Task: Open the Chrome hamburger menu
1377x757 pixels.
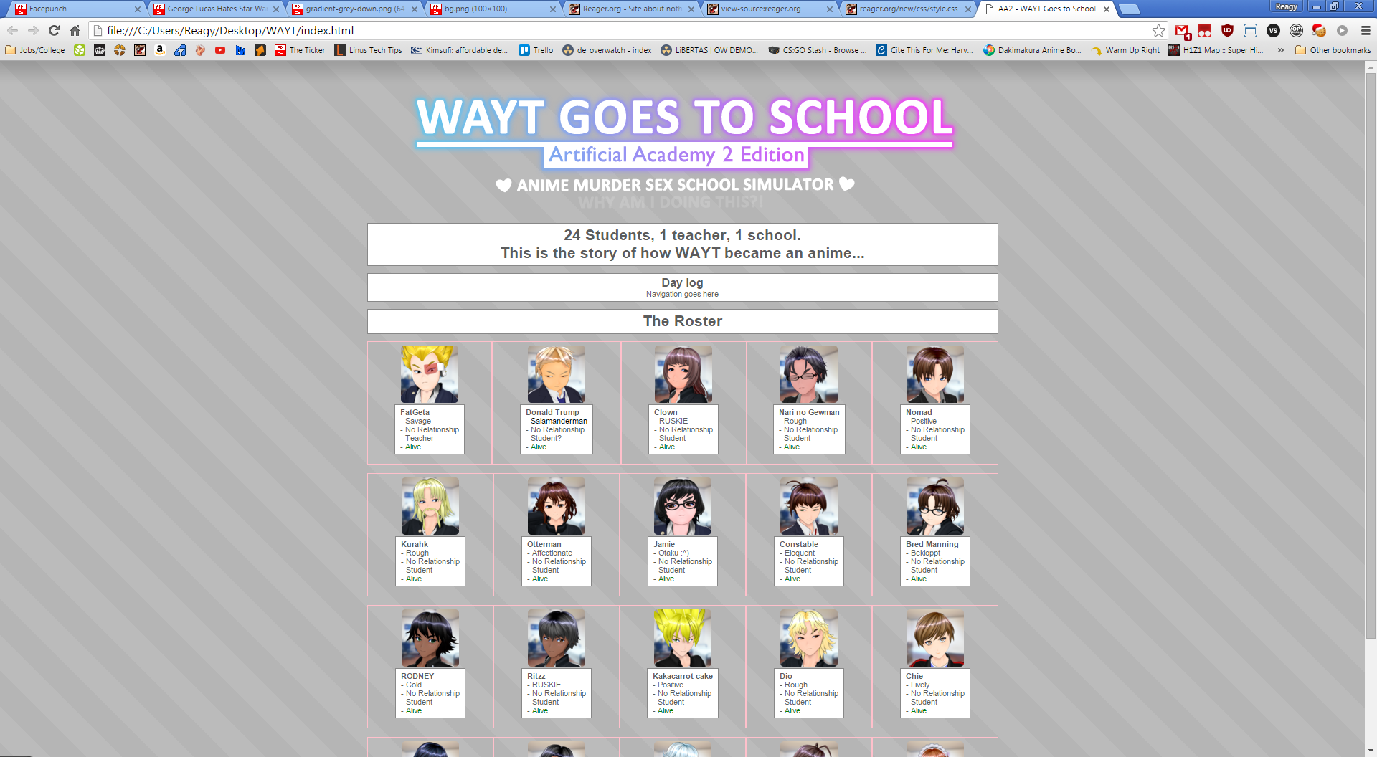Action: tap(1366, 30)
